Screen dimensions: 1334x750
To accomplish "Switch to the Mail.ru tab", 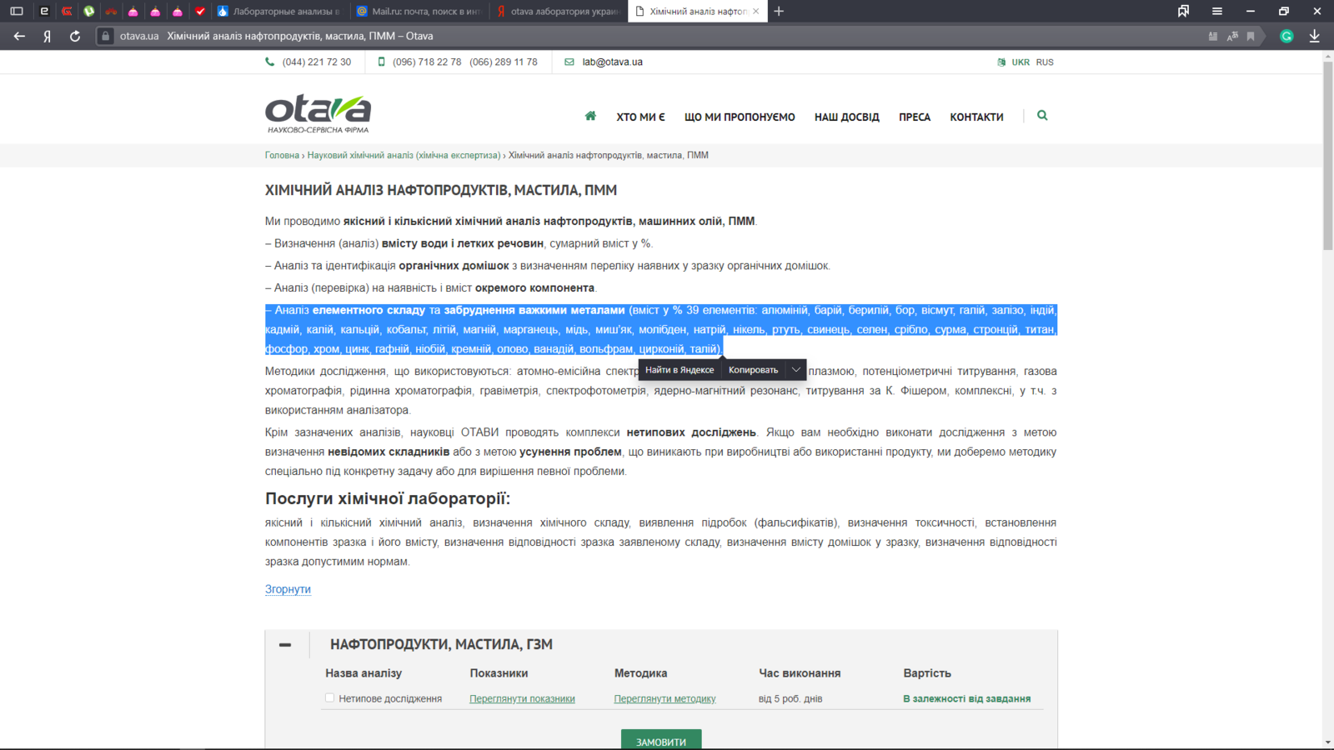I will tap(418, 12).
